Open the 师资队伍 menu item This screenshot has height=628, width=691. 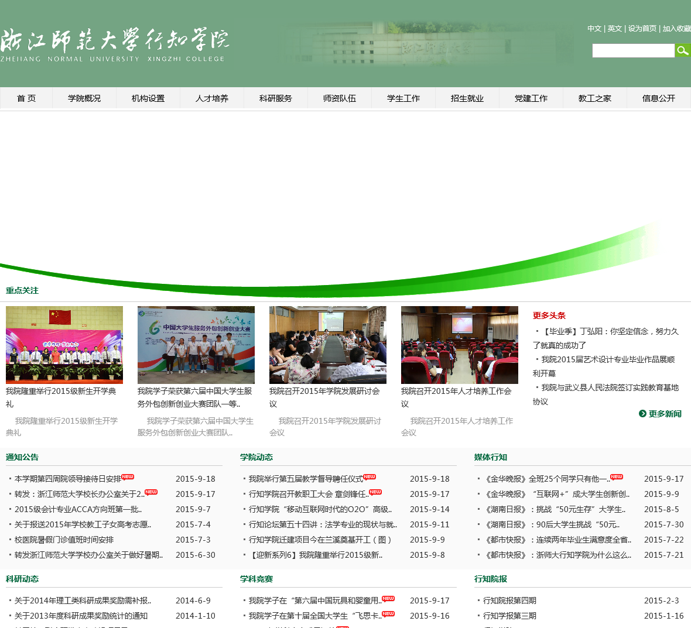click(x=339, y=98)
